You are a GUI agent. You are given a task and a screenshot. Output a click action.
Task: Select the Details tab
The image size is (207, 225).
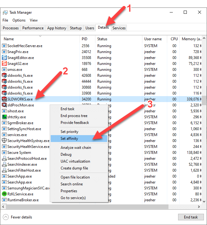[103, 27]
